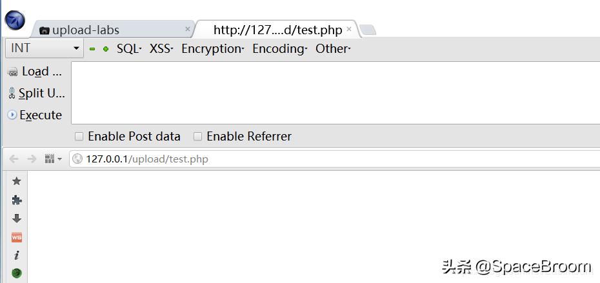
Task: Switch to the upload-labs tab
Action: point(85,30)
